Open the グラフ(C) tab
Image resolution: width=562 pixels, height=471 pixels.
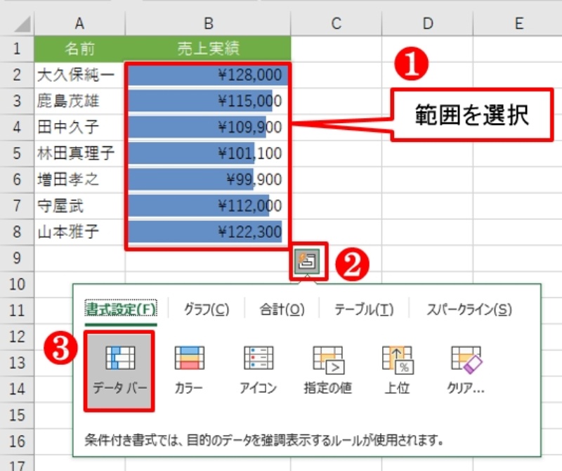pos(207,309)
